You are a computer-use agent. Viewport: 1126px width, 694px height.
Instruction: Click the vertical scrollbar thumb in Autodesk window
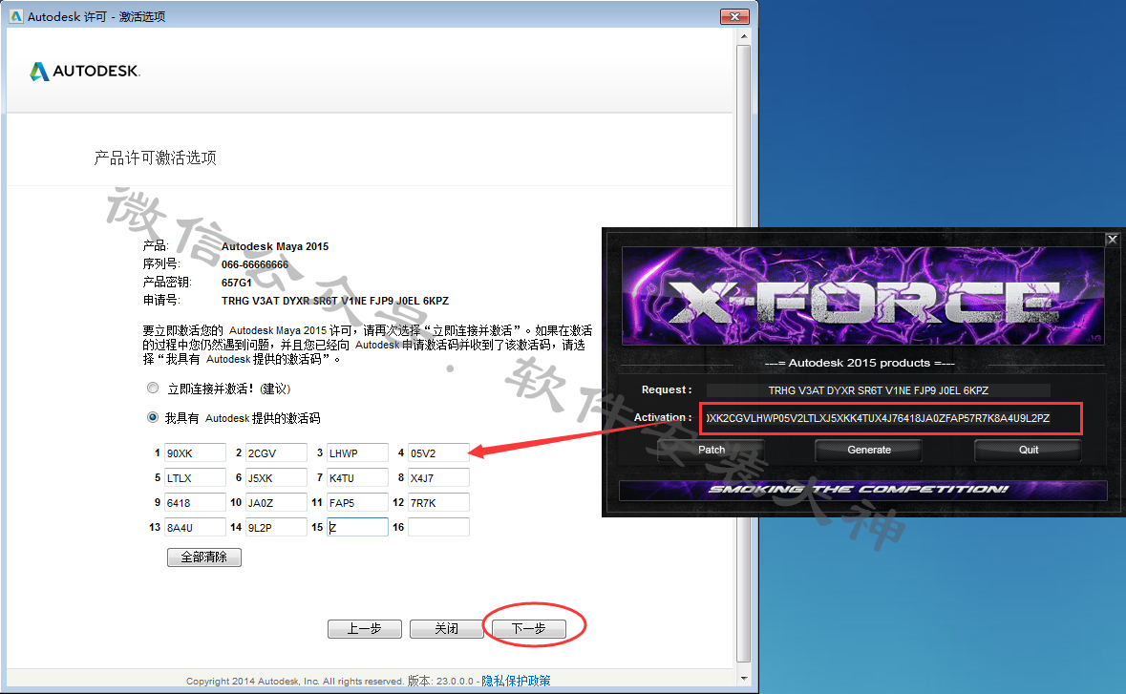(744, 354)
